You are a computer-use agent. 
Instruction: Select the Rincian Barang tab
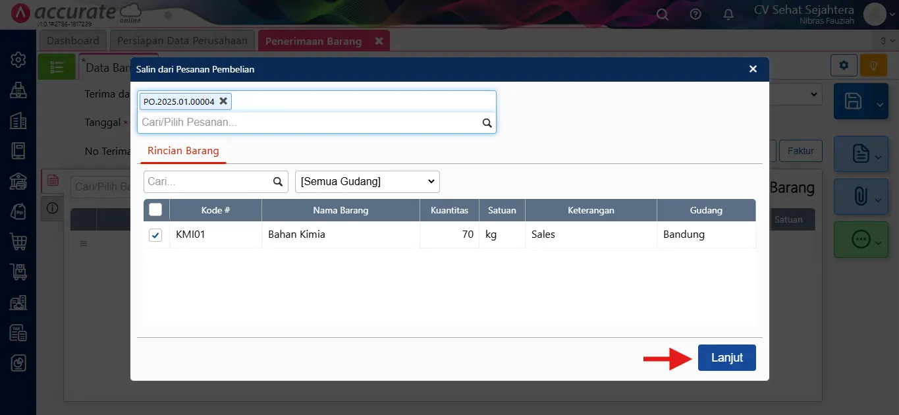click(183, 151)
